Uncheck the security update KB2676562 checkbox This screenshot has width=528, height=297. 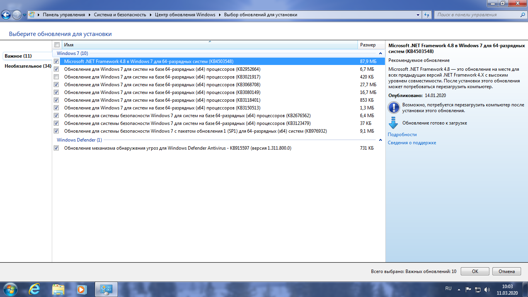56,115
